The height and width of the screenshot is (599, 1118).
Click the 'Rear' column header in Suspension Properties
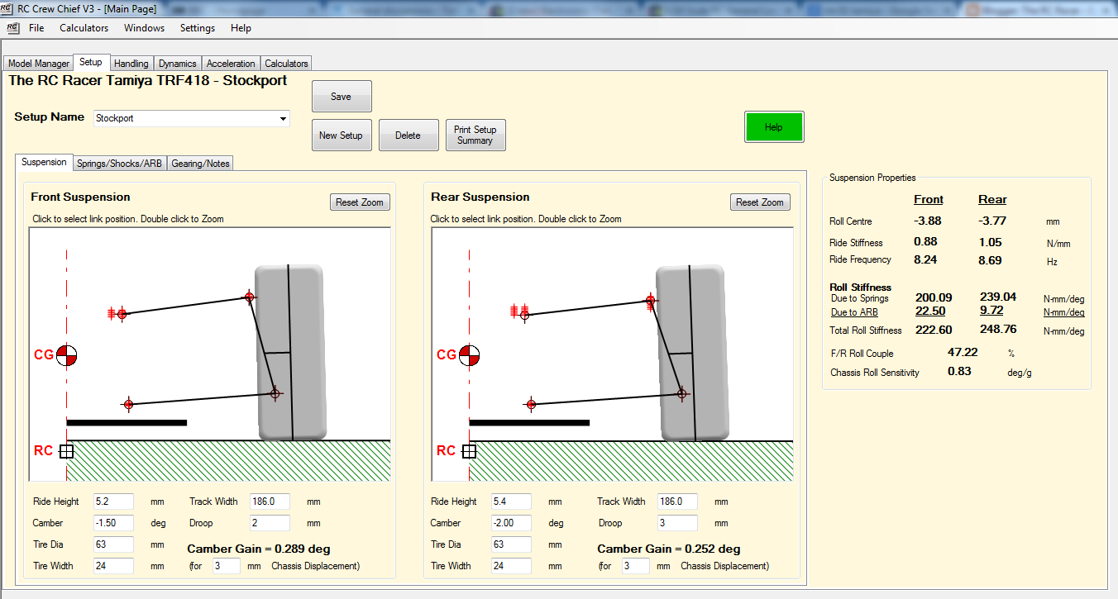992,200
